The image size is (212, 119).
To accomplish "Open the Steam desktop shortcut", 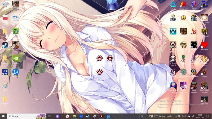I will (x=5, y=44).
